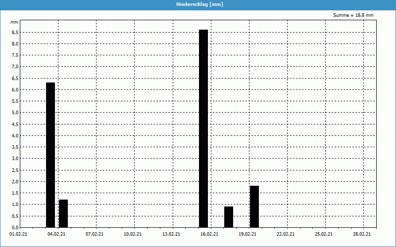Viewport: 396px width, 247px height.
Task: Click the 10.02.21 date label
Action: tap(133, 235)
